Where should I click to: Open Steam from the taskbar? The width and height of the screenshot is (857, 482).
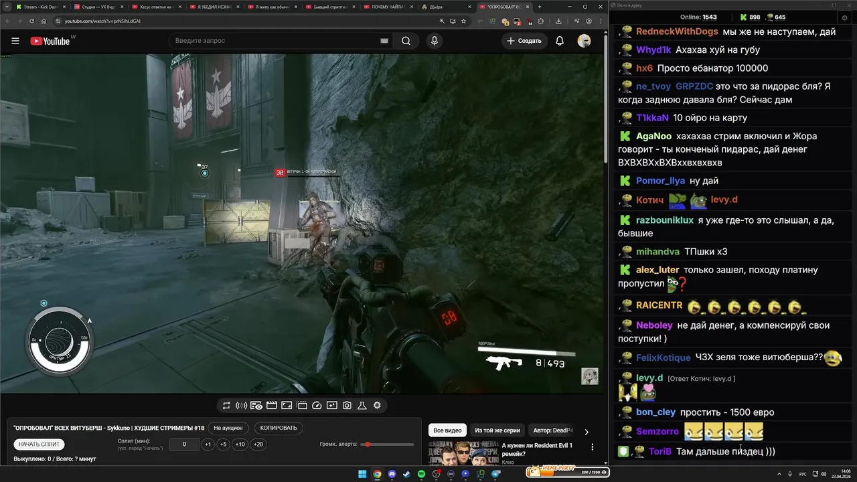click(x=406, y=474)
